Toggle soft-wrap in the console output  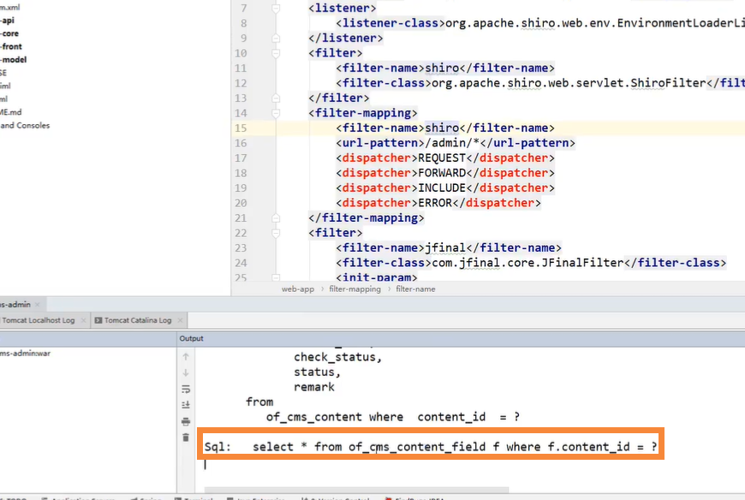tap(186, 389)
